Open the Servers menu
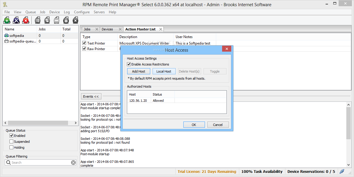 click(x=99, y=12)
